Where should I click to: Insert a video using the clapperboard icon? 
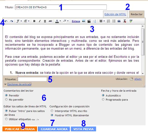coord(89,21)
